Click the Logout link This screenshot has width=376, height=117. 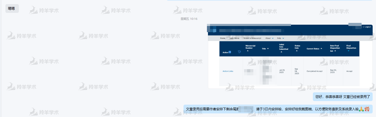(x=368, y=27)
